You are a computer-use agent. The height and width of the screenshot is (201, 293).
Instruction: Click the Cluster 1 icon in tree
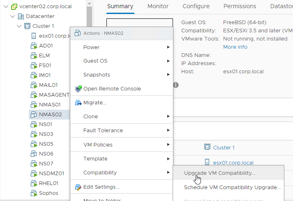point(27,26)
